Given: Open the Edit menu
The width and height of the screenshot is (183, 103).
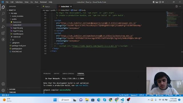Looking at the screenshot, I should (12, 2).
